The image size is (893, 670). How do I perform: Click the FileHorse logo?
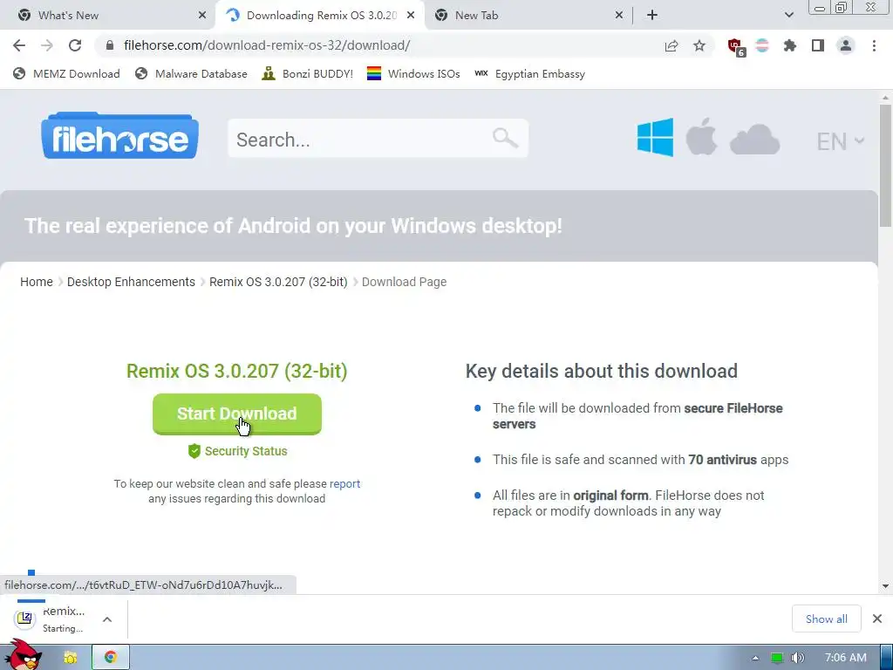[119, 135]
